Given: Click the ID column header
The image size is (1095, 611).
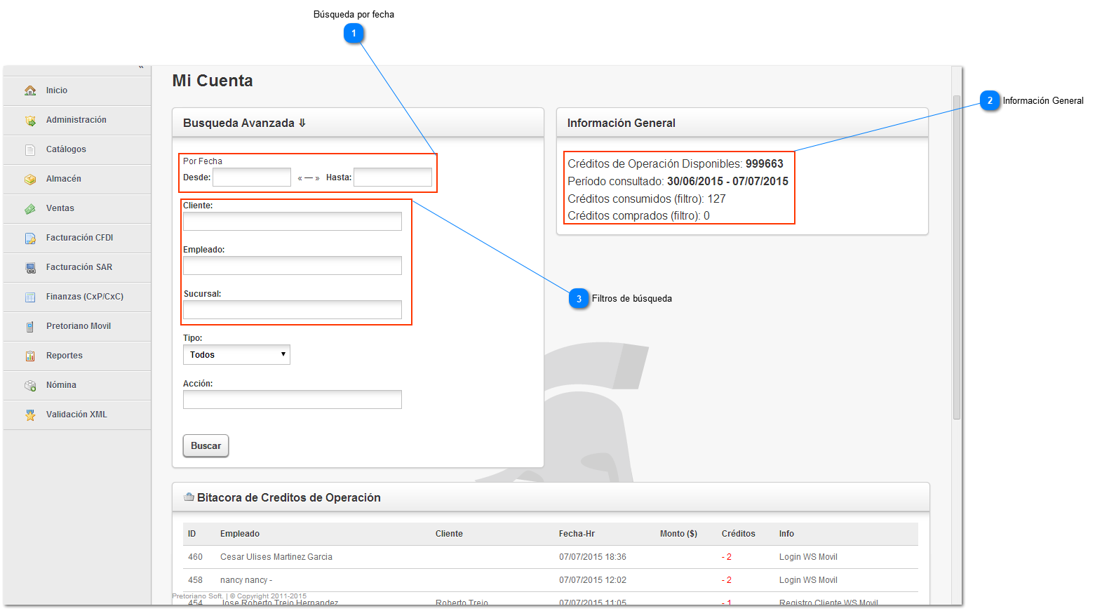Looking at the screenshot, I should tap(192, 534).
